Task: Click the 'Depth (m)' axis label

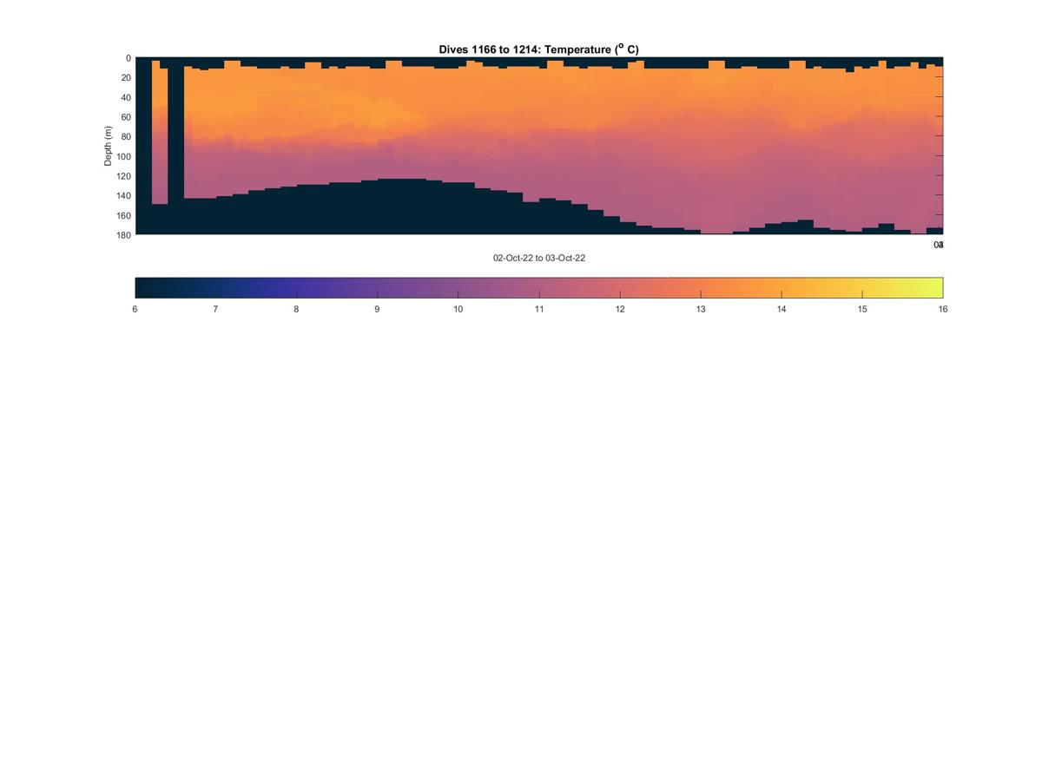Action: 109,146
